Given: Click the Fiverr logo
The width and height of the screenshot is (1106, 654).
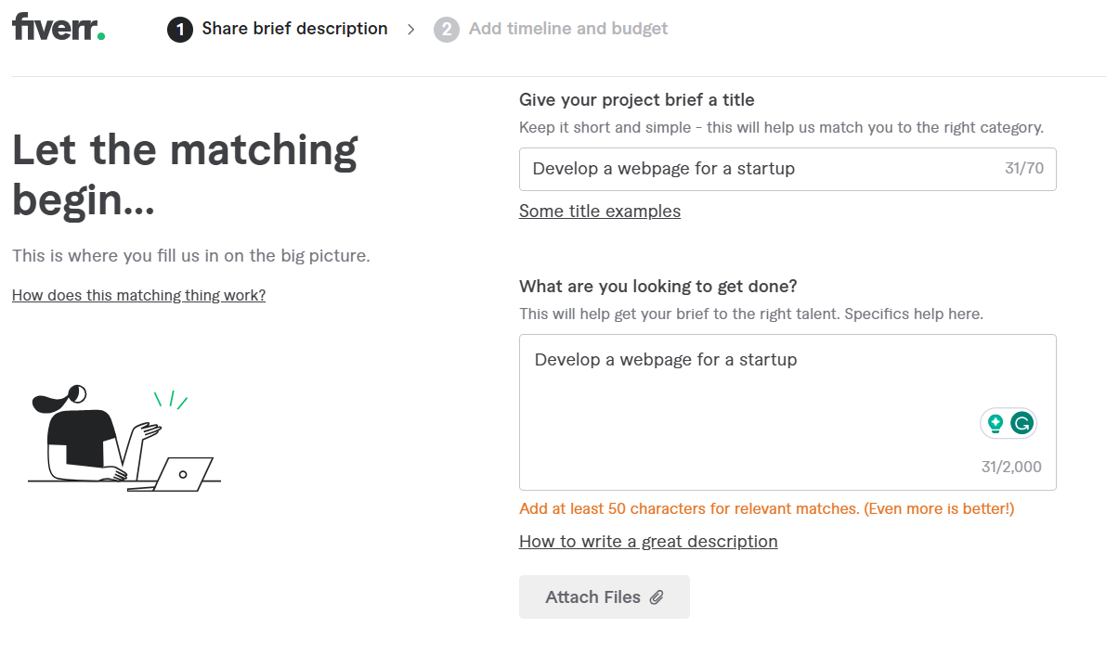Looking at the screenshot, I should pos(59,28).
